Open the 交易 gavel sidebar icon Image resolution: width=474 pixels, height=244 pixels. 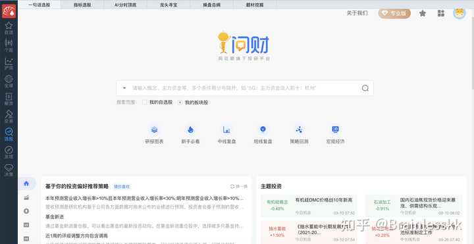(x=9, y=116)
